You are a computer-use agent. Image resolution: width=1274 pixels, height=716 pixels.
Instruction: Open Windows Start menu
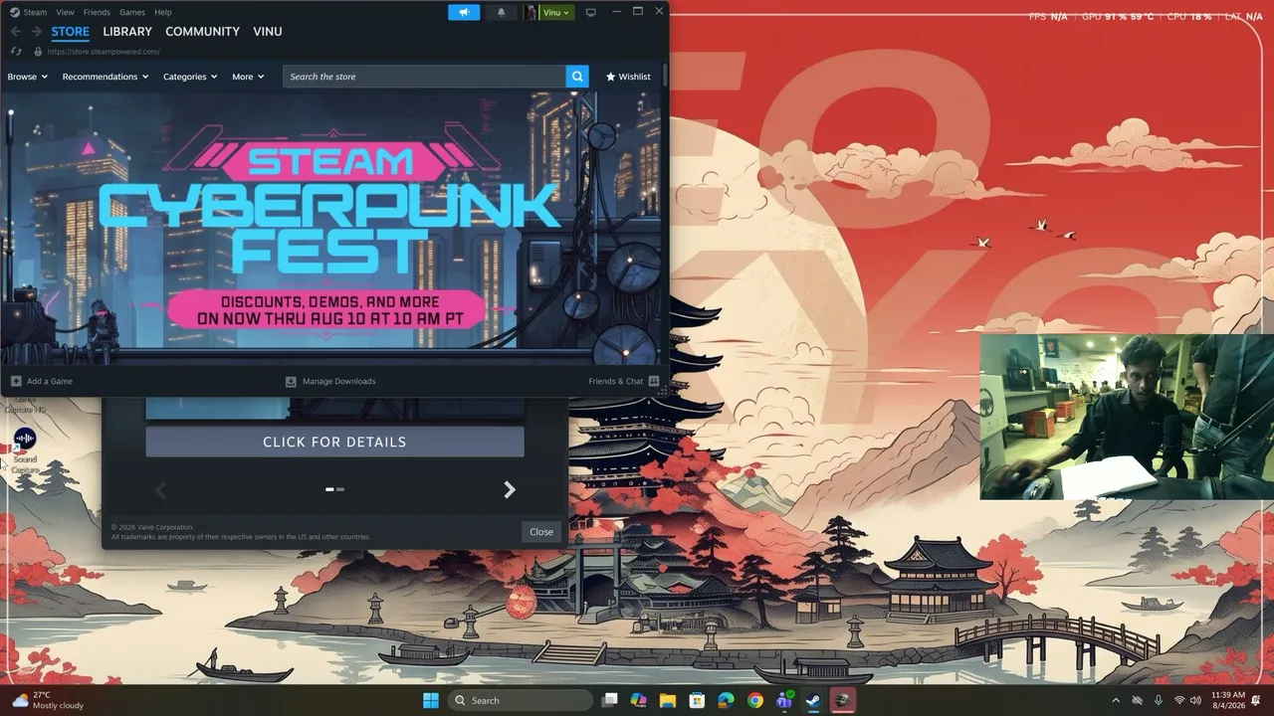coord(431,700)
